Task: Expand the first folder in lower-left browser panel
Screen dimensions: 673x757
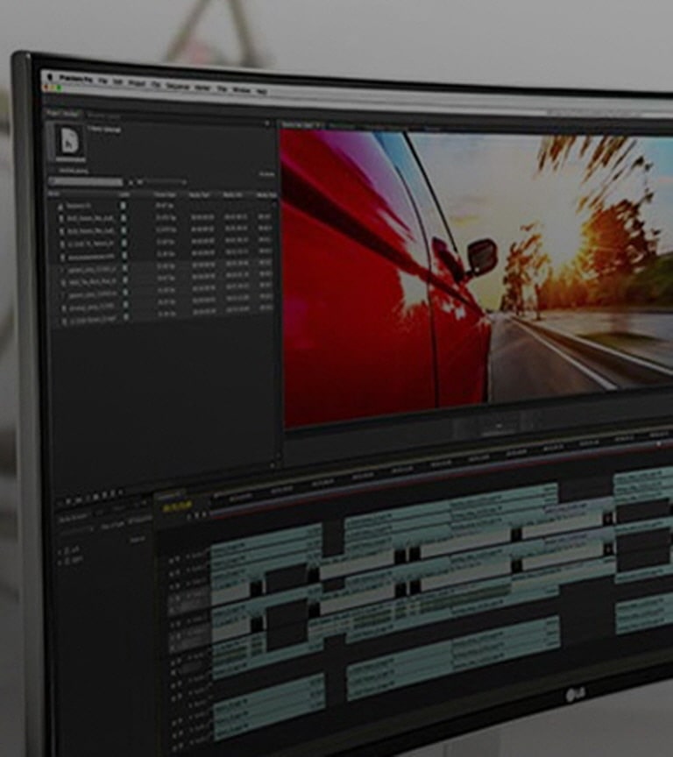Action: pos(61,551)
